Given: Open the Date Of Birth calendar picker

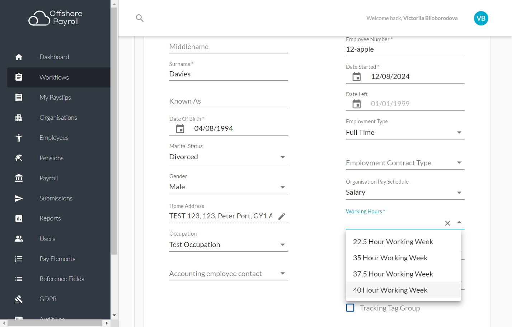Looking at the screenshot, I should point(180,128).
